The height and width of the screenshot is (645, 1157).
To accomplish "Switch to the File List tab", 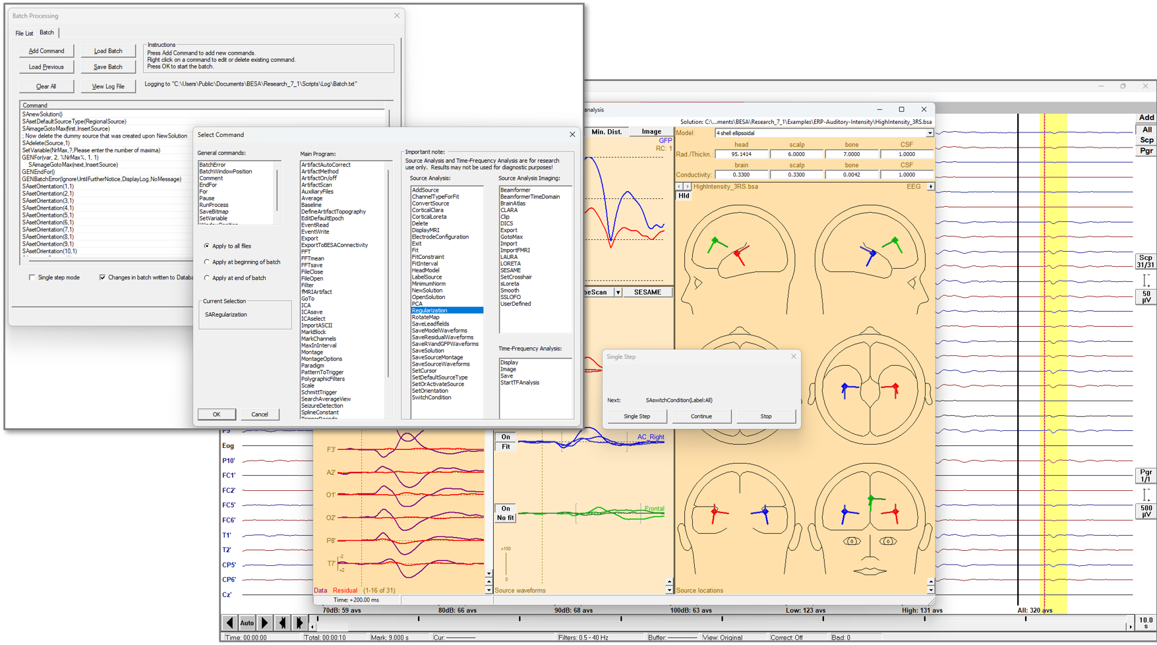I will [x=24, y=33].
